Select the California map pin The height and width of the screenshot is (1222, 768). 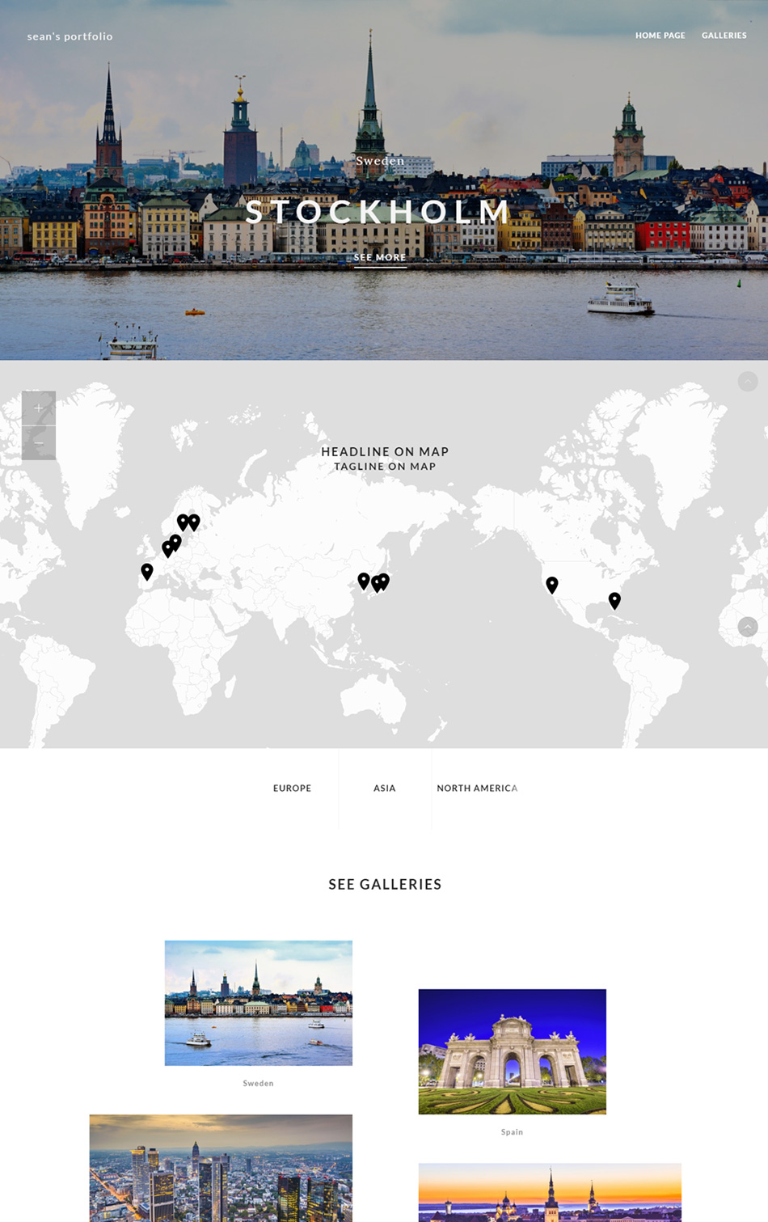pyautogui.click(x=552, y=584)
